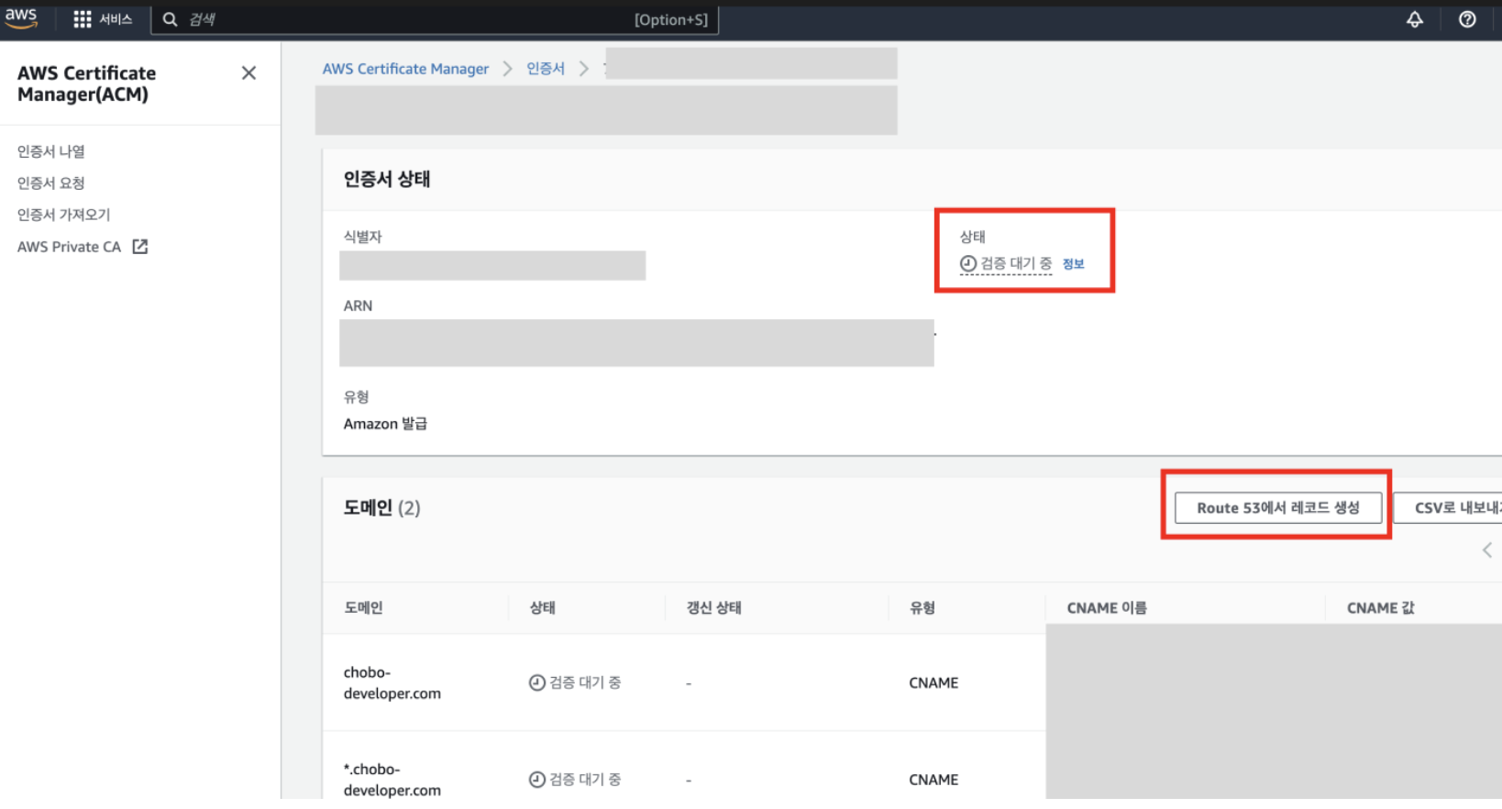This screenshot has height=809, width=1502.
Task: Open the notifications bell
Action: [1415, 19]
